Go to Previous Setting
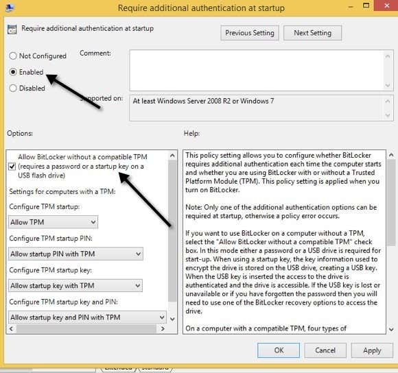Screen dimensions: 398x373 (250, 33)
